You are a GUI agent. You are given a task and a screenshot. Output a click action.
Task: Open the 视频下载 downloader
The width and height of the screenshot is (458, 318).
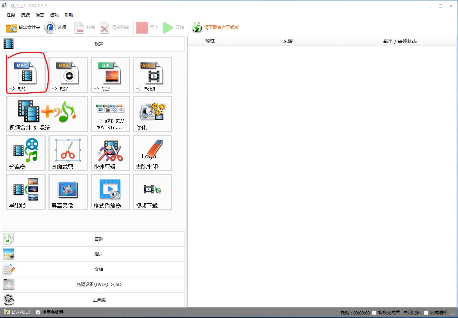[152, 192]
